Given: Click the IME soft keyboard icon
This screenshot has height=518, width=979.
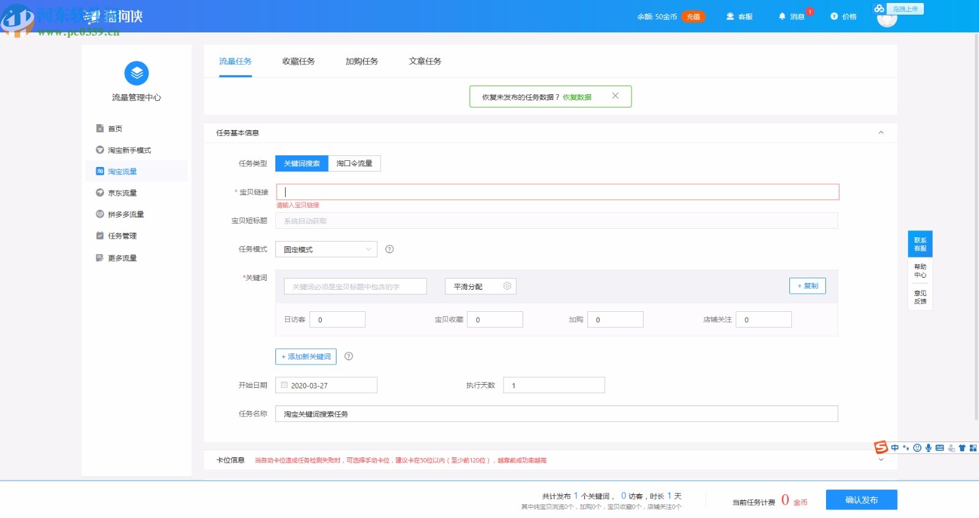Looking at the screenshot, I should [x=940, y=448].
